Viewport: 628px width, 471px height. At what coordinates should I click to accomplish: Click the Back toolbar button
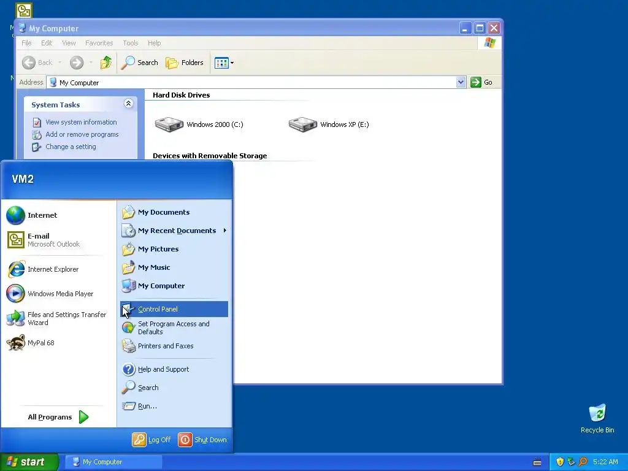37,63
